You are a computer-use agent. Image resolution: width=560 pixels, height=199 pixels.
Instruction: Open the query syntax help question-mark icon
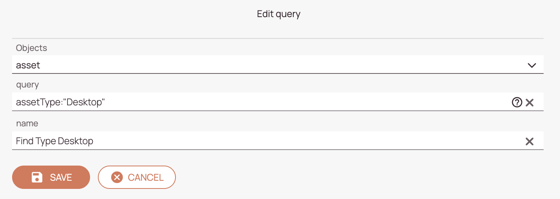(x=517, y=103)
